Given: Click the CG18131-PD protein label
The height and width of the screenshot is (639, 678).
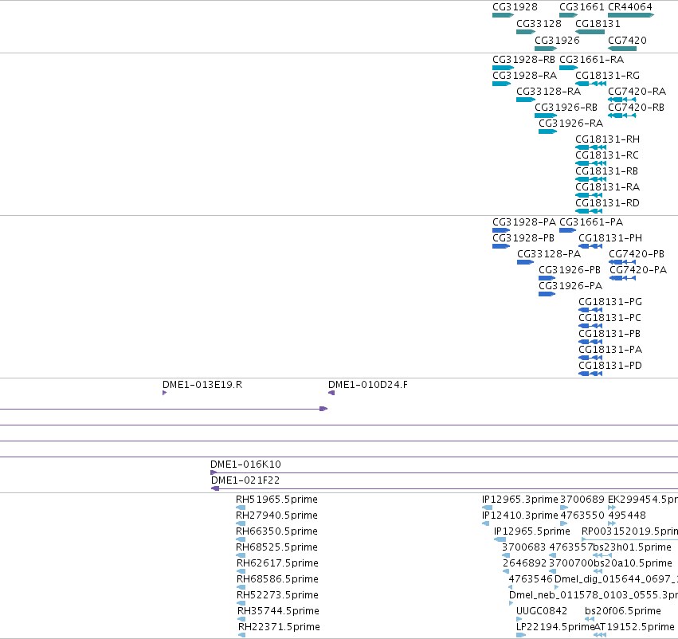Looking at the screenshot, I should click(610, 366).
